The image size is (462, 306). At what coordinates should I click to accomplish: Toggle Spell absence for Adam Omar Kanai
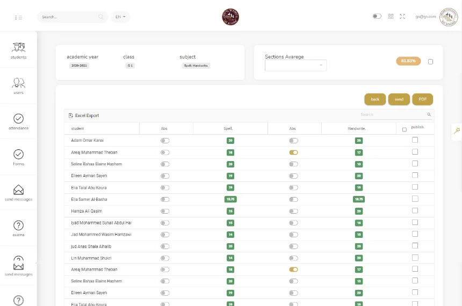(165, 141)
